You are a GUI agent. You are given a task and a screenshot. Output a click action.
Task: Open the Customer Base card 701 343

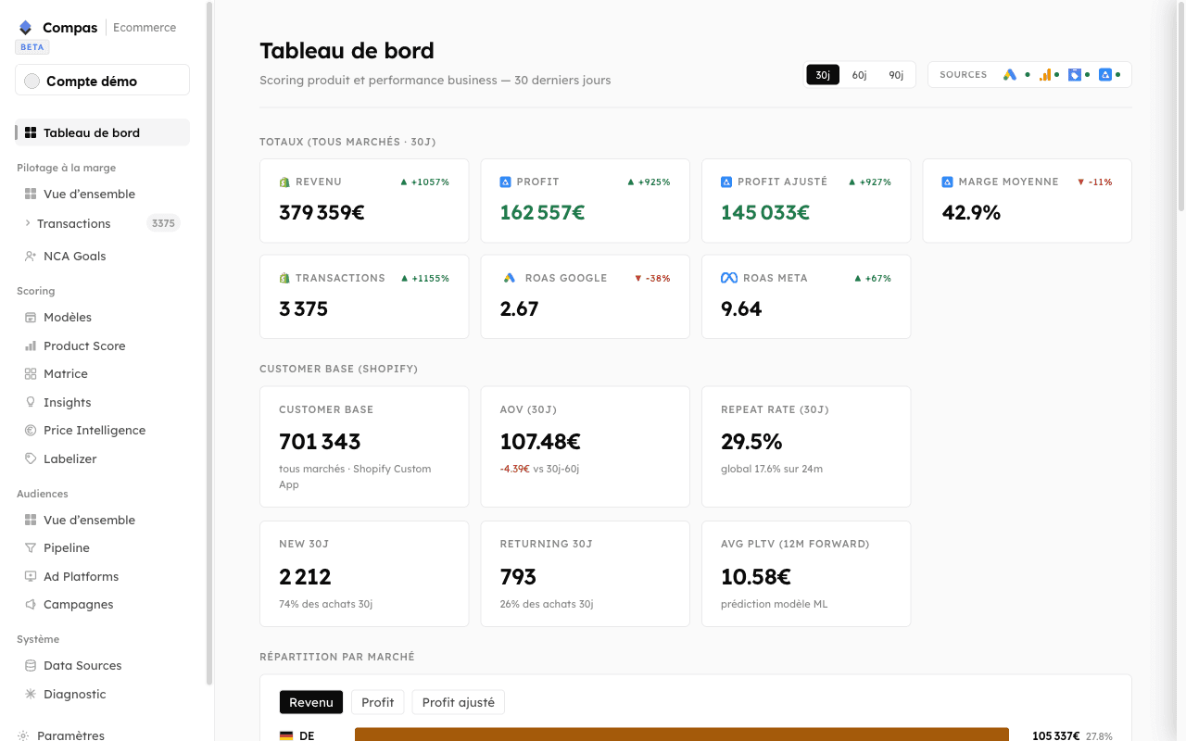pyautogui.click(x=364, y=446)
